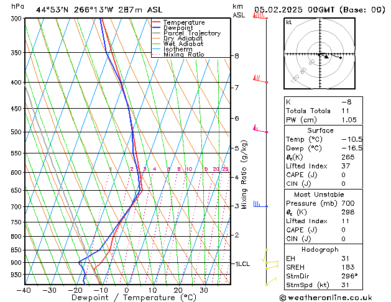Select the Dewpoint legend label
This screenshot has width=391, height=302.
(178, 28)
